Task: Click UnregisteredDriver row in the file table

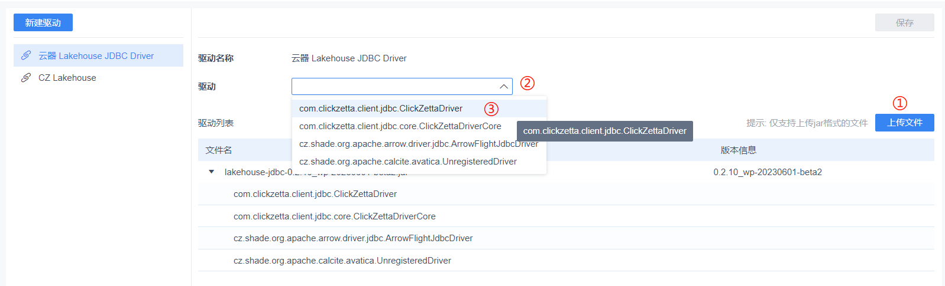Action: coord(342,261)
